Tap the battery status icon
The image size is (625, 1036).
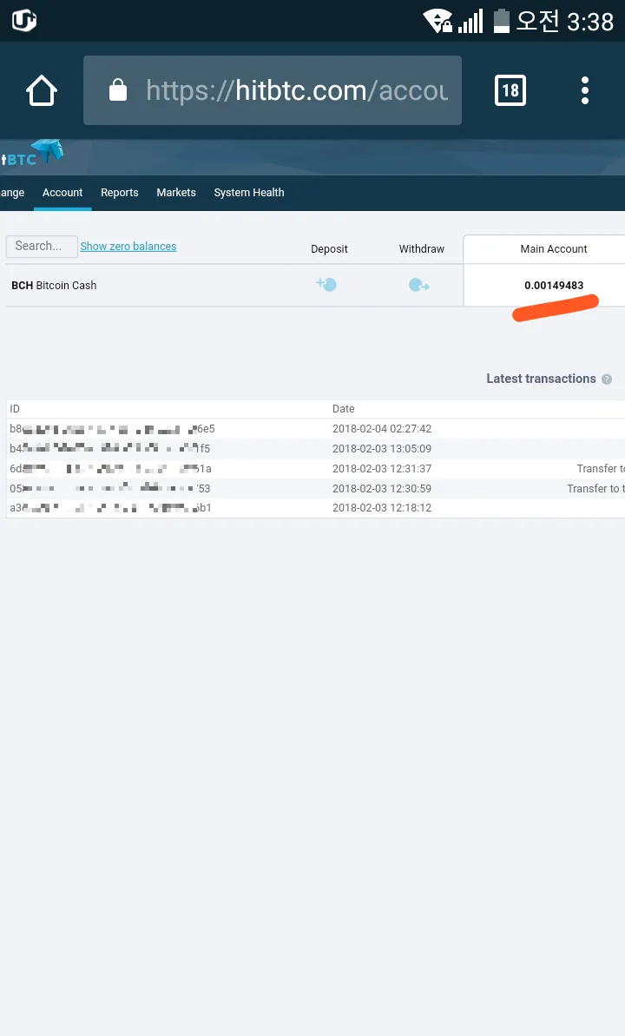tap(502, 21)
